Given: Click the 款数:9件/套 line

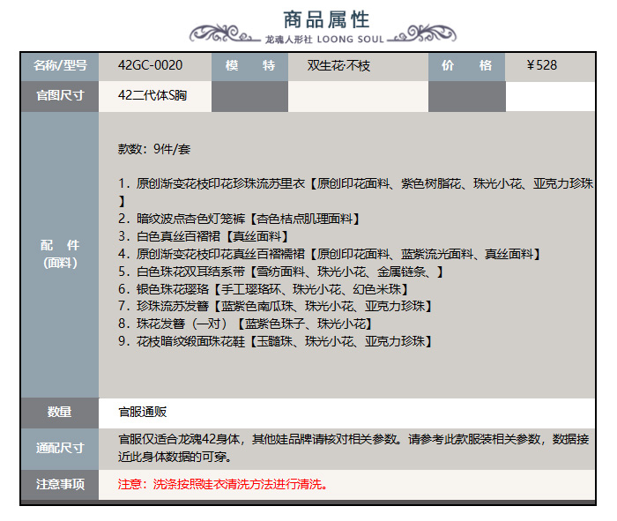Looking at the screenshot, I should click(x=154, y=148).
